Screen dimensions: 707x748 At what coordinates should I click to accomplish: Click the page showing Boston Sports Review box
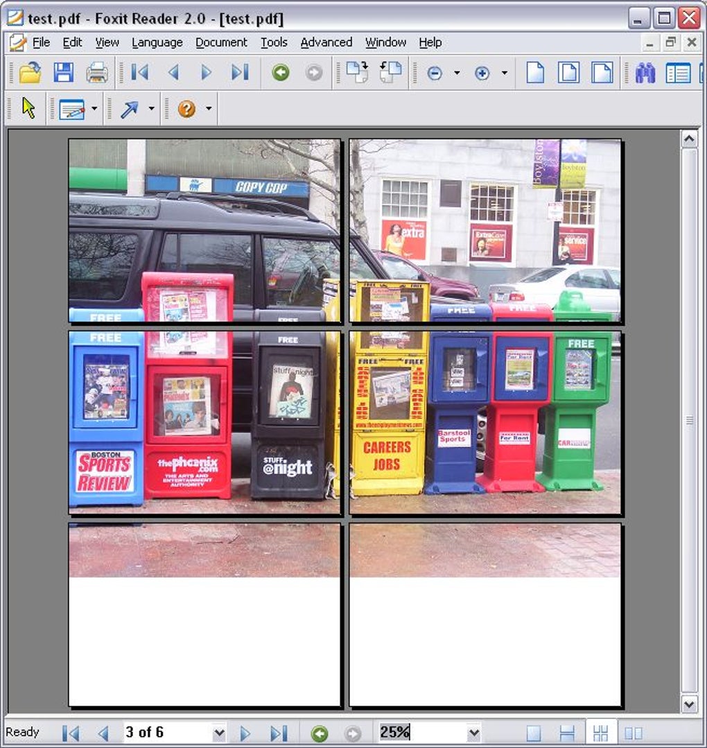[204, 423]
